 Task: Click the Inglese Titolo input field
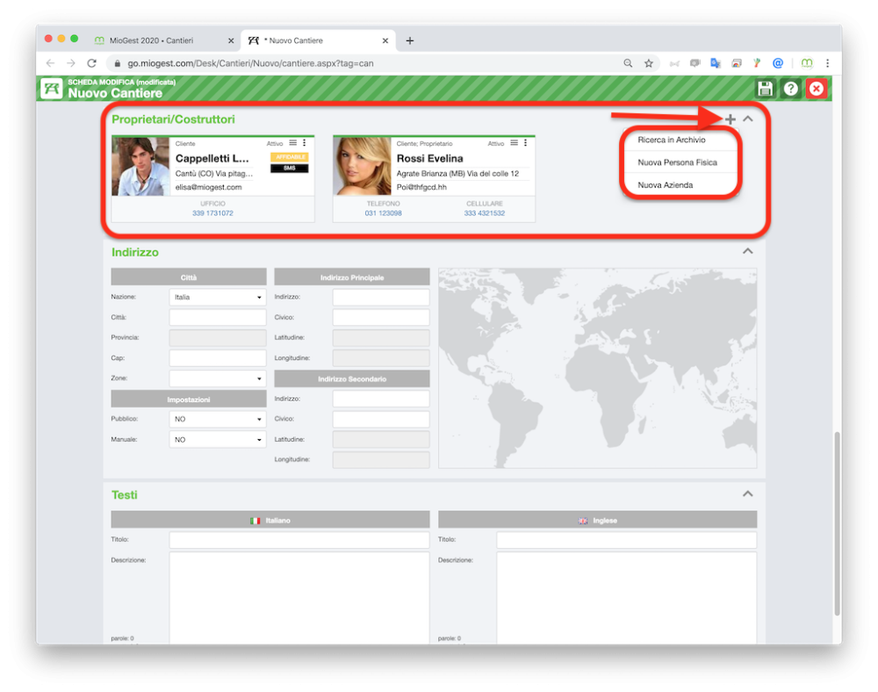point(626,540)
